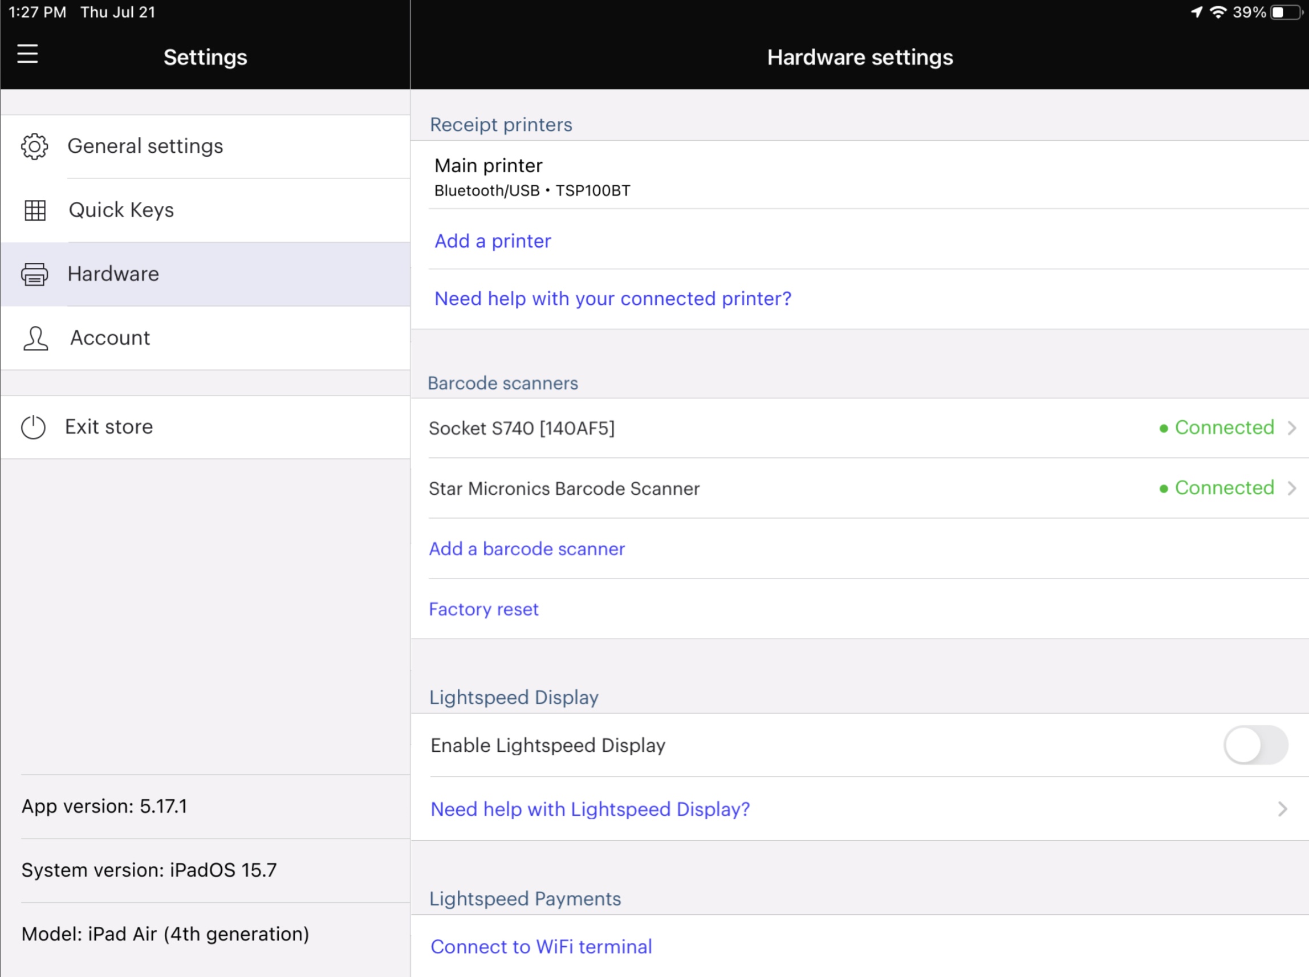Image resolution: width=1309 pixels, height=977 pixels.
Task: Click Add a barcode scanner link
Action: 526,548
